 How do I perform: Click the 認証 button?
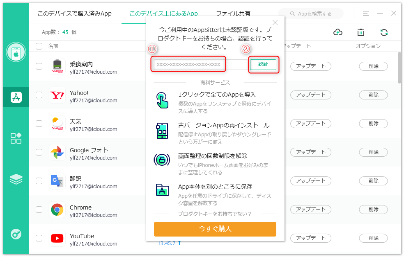tap(263, 64)
